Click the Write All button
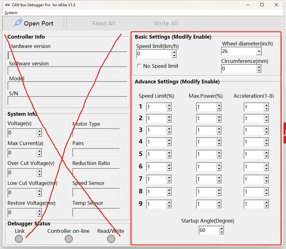The image size is (286, 249). pos(166,23)
